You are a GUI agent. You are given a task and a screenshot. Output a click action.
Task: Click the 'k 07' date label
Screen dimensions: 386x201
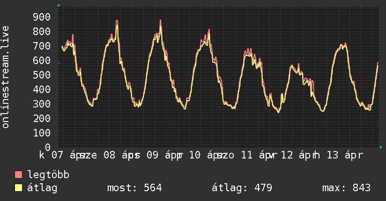(x=51, y=155)
